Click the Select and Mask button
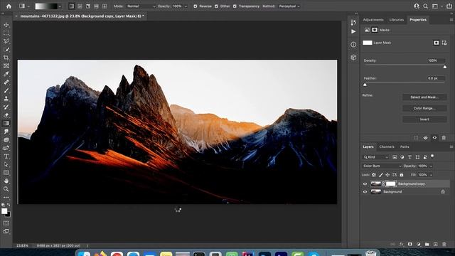455x256 pixels. (424, 97)
